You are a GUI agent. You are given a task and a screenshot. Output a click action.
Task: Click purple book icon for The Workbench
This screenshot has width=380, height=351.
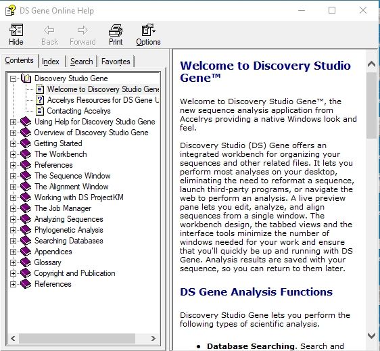[x=26, y=154]
